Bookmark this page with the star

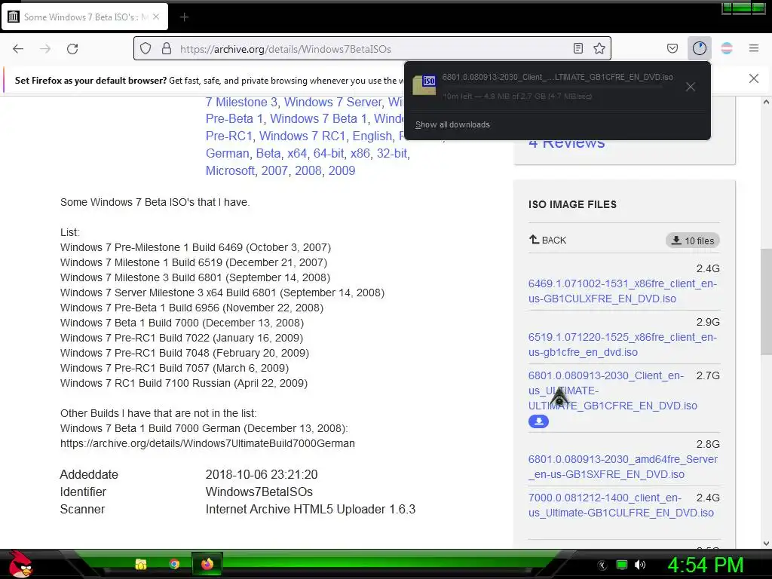click(x=599, y=48)
